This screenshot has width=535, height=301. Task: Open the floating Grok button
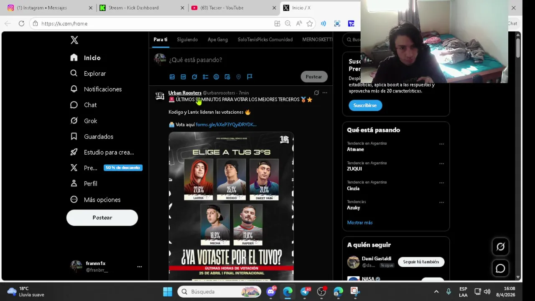click(x=500, y=247)
